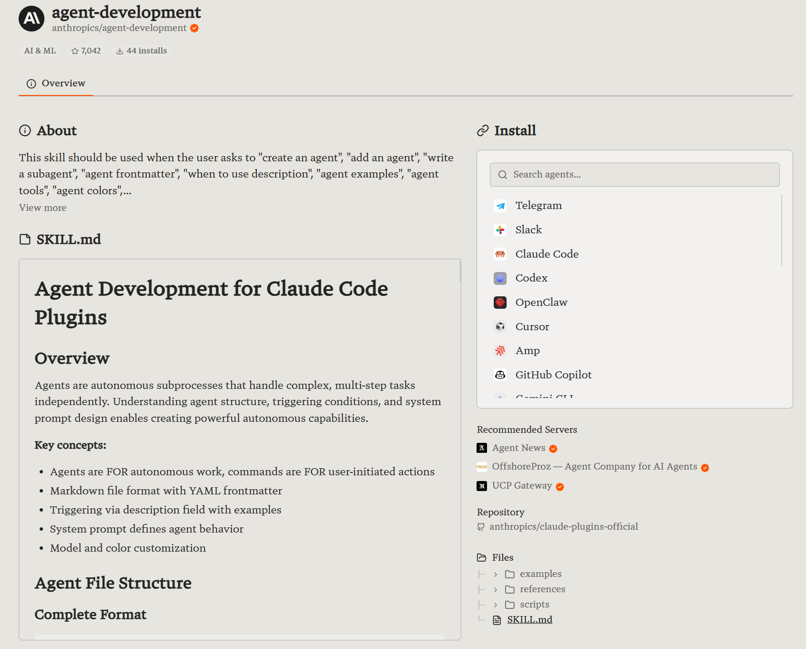Select Amp in the install list
This screenshot has height=649, width=806.
(x=635, y=351)
